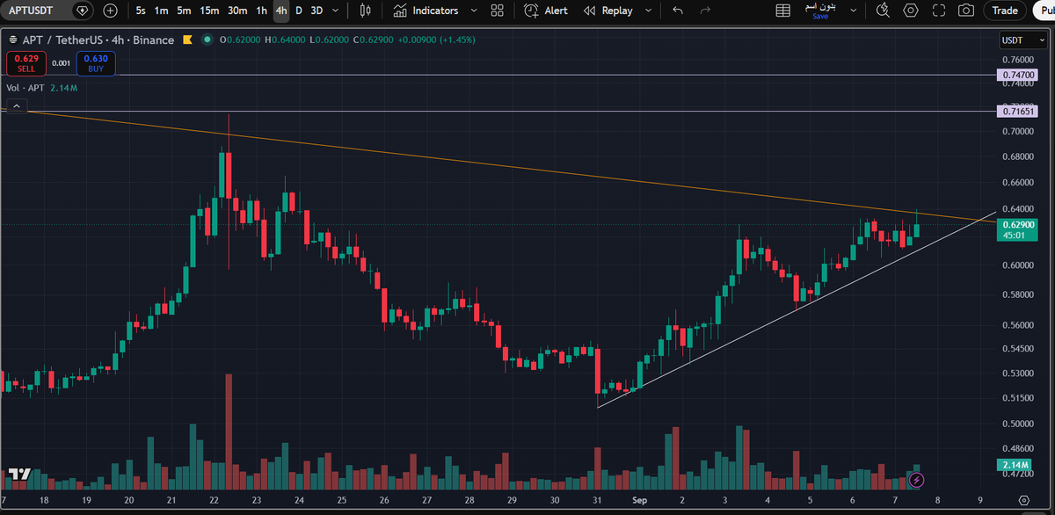The image size is (1055, 515).
Task: Open the candlestick chart type menu
Action: (365, 11)
